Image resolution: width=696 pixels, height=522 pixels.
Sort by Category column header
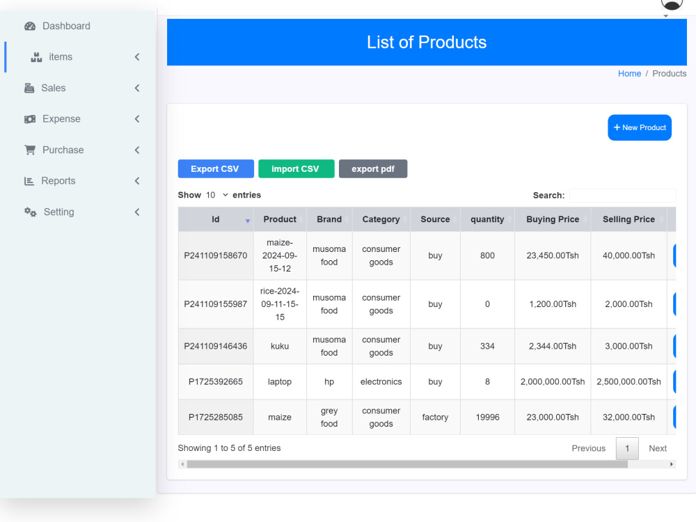click(x=381, y=219)
